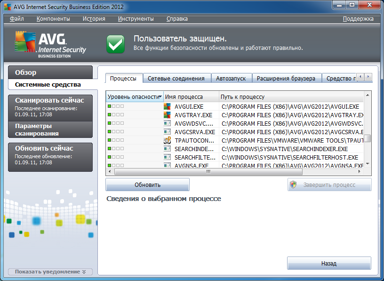
Task: Select the AVGUI.EXE process name
Action: [x=189, y=106]
